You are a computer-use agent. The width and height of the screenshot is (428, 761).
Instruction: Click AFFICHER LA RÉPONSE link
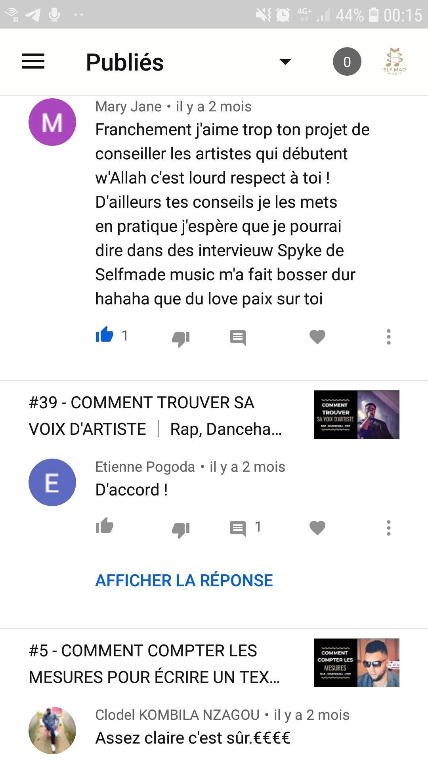tap(184, 581)
